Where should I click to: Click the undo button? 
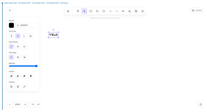tap(33, 104)
